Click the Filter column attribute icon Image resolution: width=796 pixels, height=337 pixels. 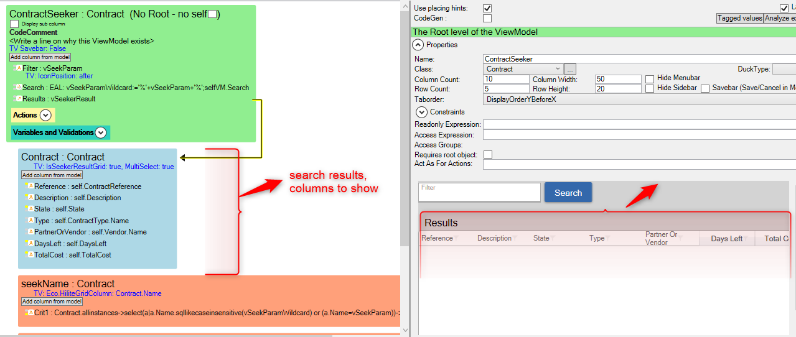coord(18,68)
